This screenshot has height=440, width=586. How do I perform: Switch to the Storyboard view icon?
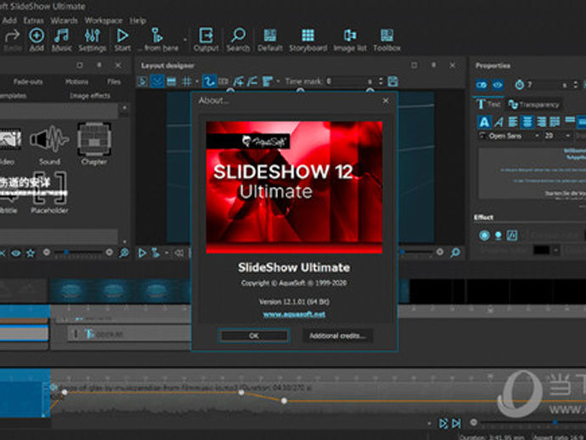(308, 36)
